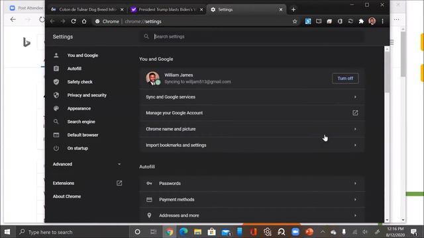Screen dimensions: 424x238
Task: Switch to the President Trump tab
Action: point(167,9)
